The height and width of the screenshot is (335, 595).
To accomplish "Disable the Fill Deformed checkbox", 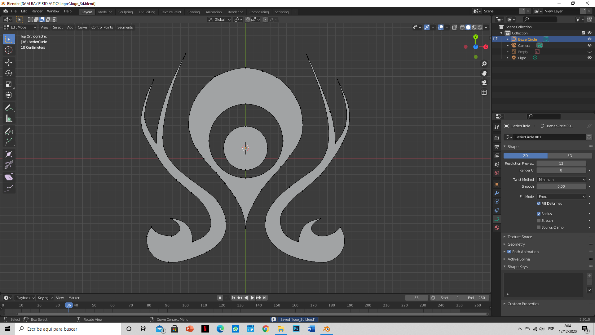I will (x=539, y=203).
